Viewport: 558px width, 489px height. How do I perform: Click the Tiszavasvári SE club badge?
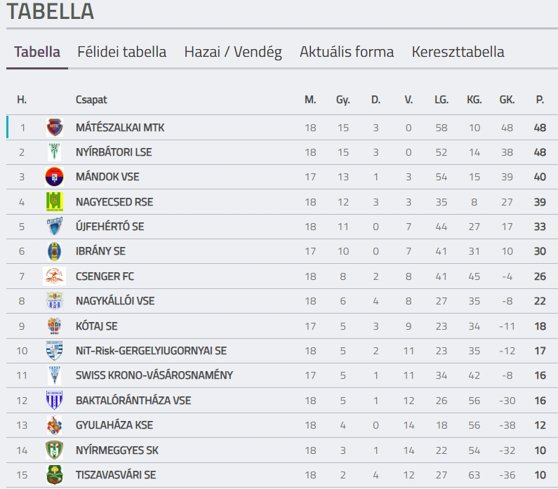click(x=54, y=475)
